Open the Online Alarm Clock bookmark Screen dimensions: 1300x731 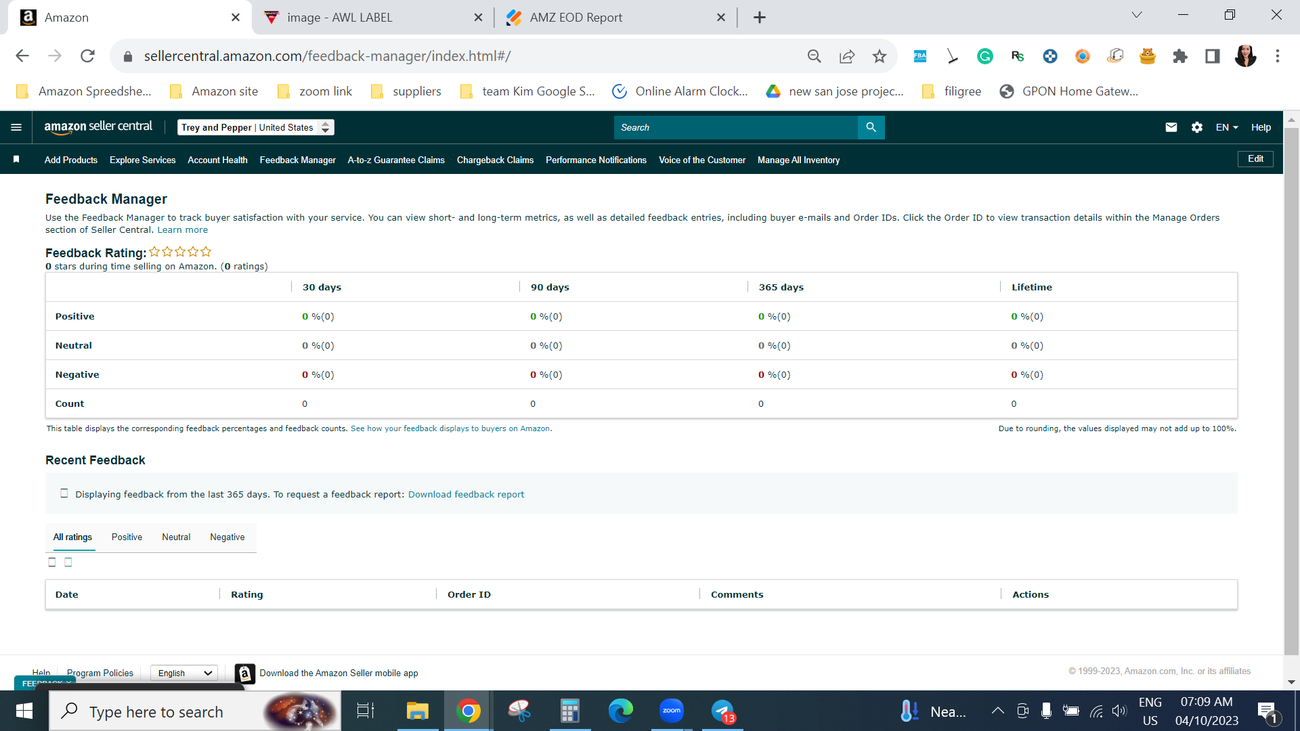[x=680, y=91]
